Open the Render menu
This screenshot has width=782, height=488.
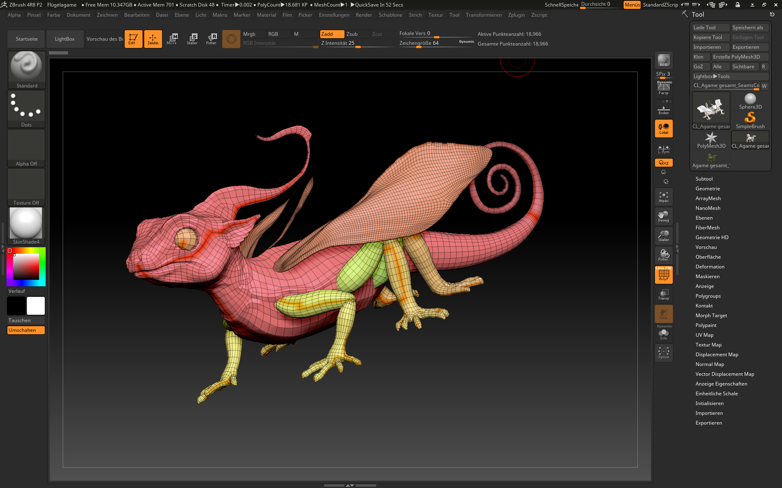pos(364,15)
